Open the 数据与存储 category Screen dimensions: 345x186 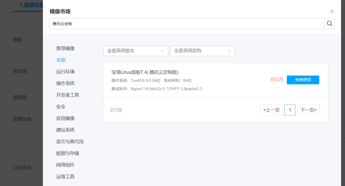68,153
